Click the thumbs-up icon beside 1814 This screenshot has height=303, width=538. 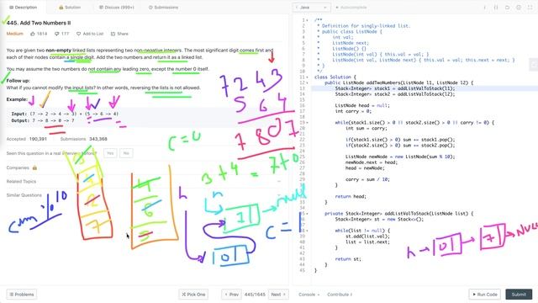(33, 34)
